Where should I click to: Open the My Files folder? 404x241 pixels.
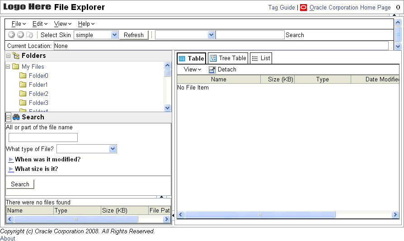[33, 66]
